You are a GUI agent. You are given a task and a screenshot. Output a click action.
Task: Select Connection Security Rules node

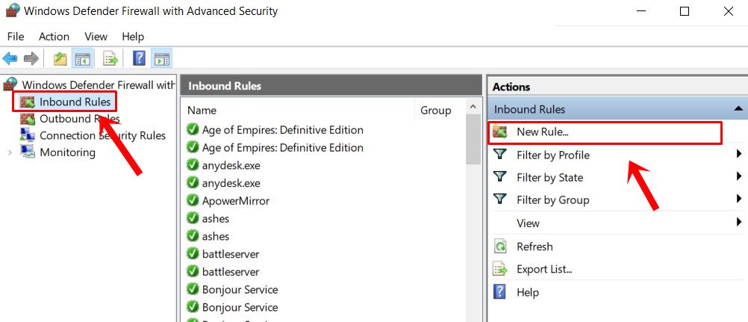tap(102, 135)
